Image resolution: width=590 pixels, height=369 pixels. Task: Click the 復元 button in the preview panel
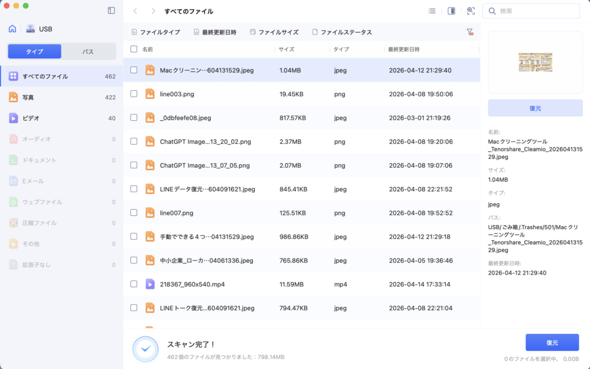(x=535, y=108)
